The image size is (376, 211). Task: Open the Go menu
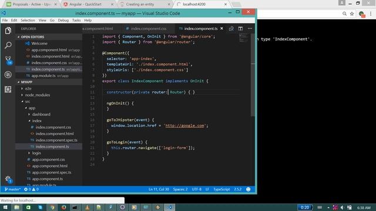(52, 21)
